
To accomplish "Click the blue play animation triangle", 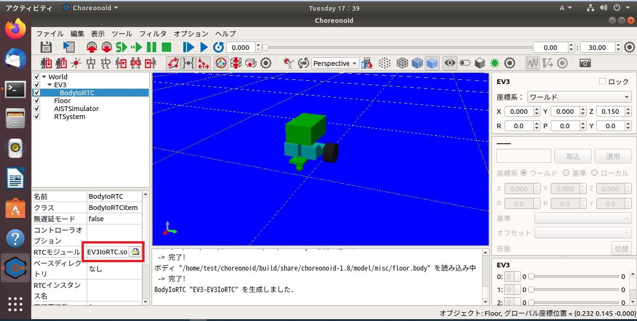I will (204, 47).
